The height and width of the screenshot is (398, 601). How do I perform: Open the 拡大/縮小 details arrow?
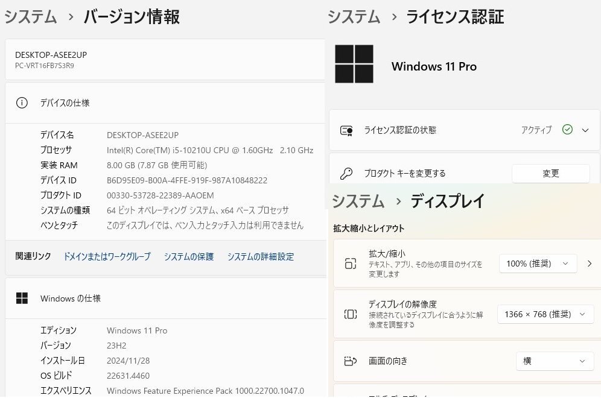pos(590,264)
